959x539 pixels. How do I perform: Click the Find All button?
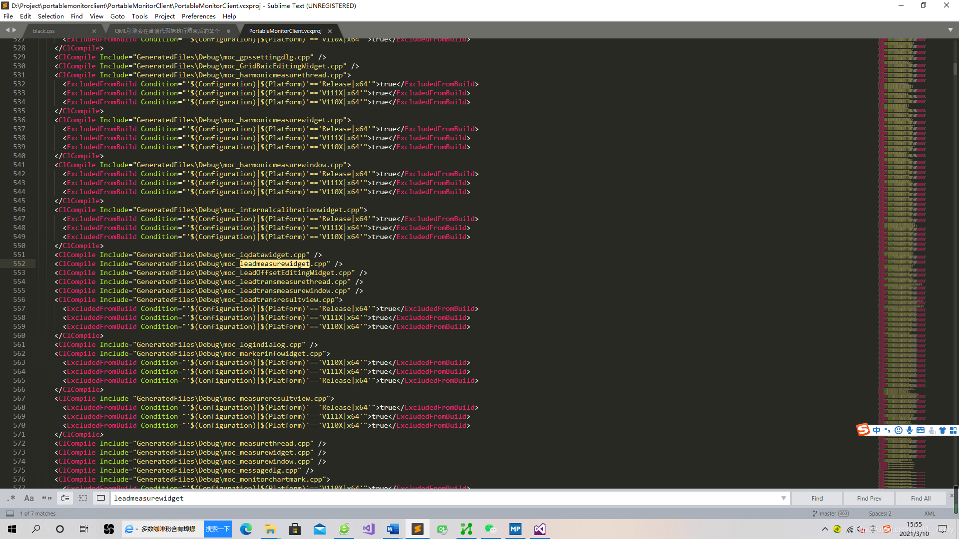click(x=921, y=498)
